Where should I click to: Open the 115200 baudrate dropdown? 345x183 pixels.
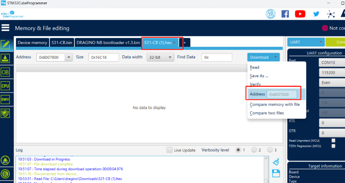tap(332, 73)
